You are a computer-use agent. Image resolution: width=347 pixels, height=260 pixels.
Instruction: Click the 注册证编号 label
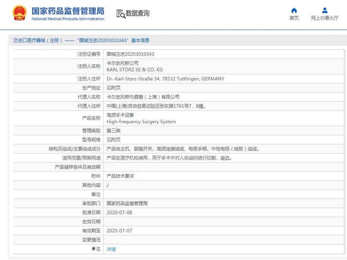[89, 54]
